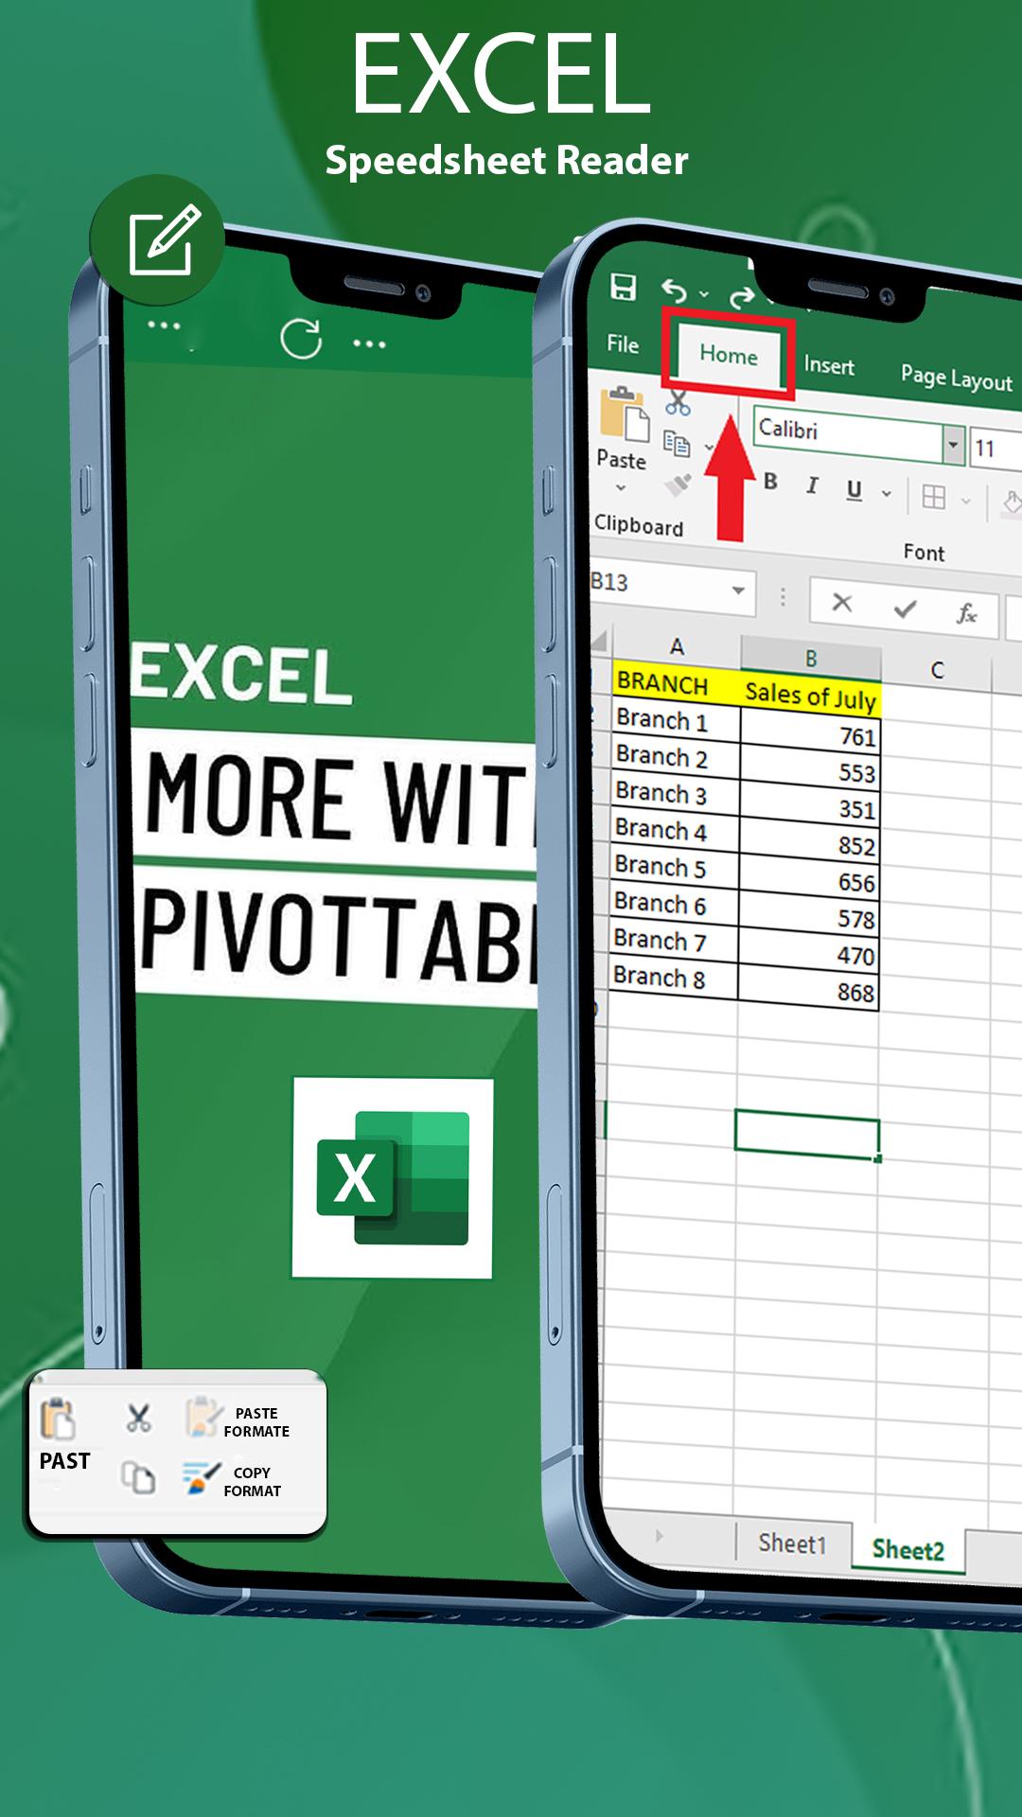Click the COPY FORMAT button
1022x1817 pixels.
point(232,1480)
